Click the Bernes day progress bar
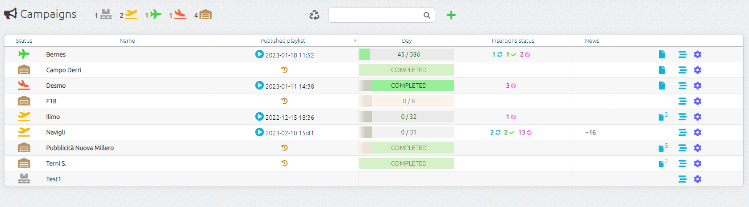The image size is (749, 207). coord(406,54)
